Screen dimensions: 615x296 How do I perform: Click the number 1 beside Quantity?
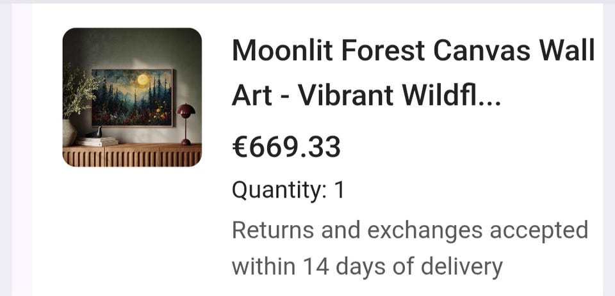(338, 190)
